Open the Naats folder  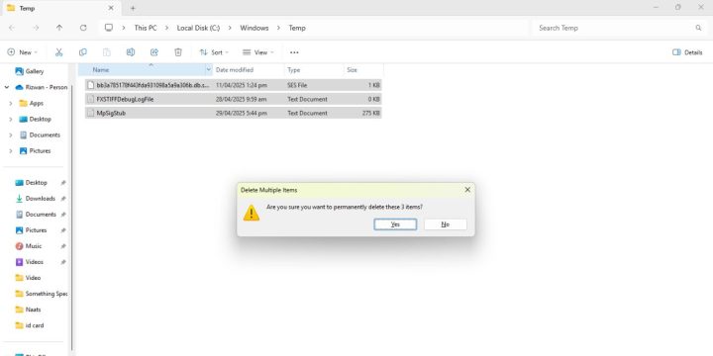(28, 310)
